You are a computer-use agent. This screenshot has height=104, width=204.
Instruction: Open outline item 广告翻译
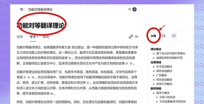point(162,75)
